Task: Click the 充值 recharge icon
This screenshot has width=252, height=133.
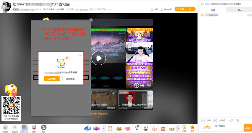Action: pos(184,129)
